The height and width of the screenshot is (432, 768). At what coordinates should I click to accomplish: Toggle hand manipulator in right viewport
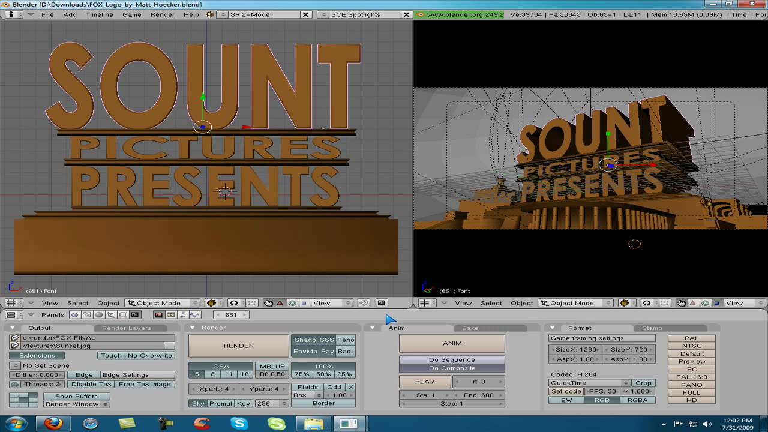681,303
